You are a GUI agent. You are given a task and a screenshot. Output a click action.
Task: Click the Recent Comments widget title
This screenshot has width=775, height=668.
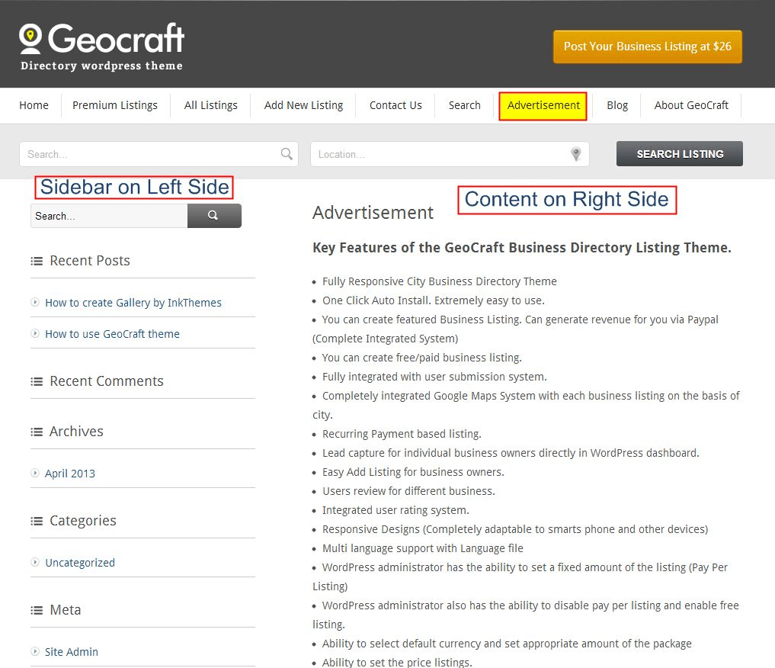[107, 381]
